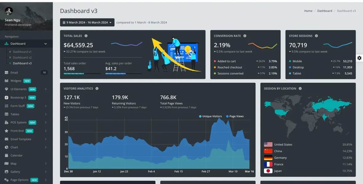Open the Email menu item
Screen dimensions: 363x184
point(14,73)
